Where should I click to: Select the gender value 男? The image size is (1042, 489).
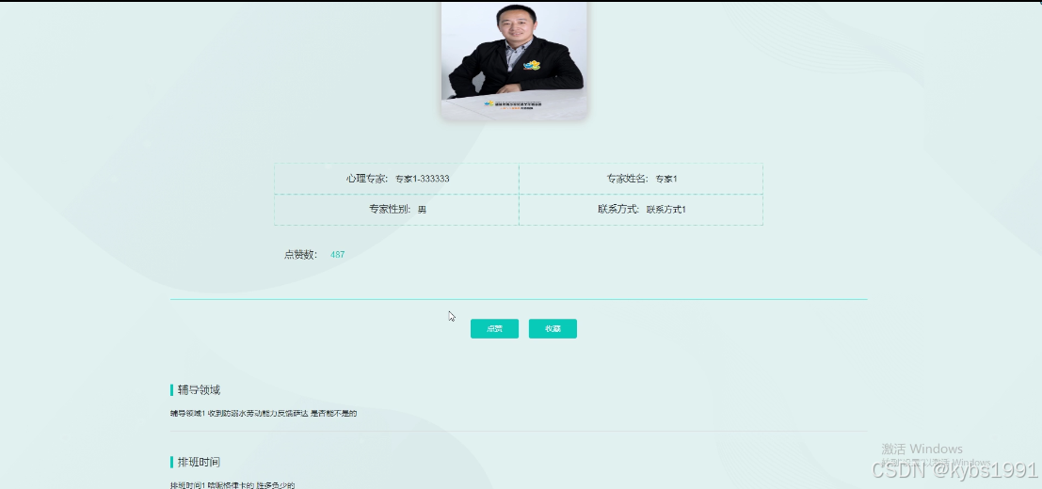point(422,210)
